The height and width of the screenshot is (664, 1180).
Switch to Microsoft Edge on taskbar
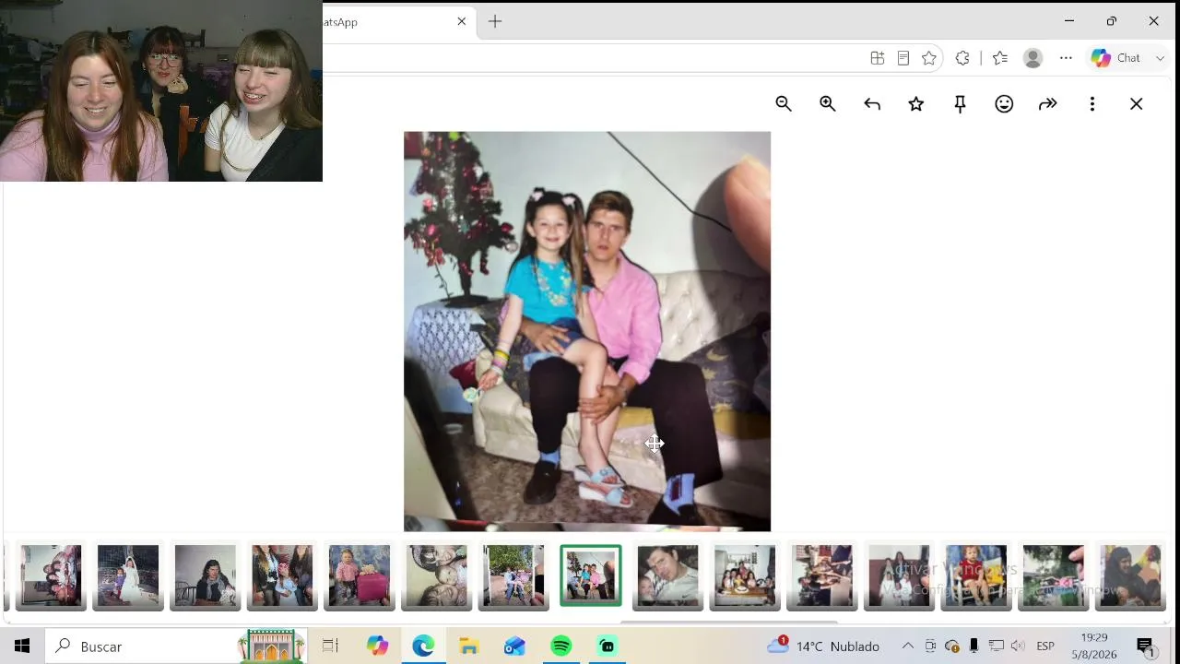pyautogui.click(x=423, y=646)
